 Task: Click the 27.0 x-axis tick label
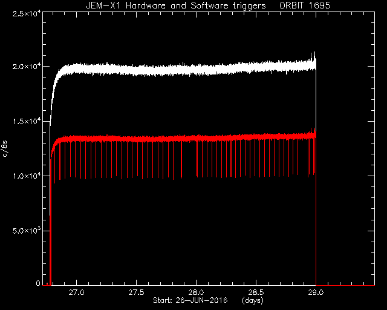pos(77,292)
